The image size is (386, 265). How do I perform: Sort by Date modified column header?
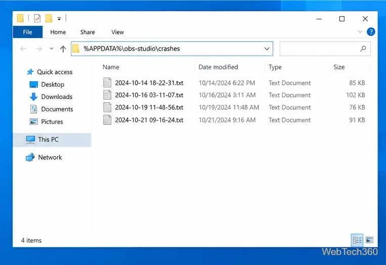pos(218,67)
